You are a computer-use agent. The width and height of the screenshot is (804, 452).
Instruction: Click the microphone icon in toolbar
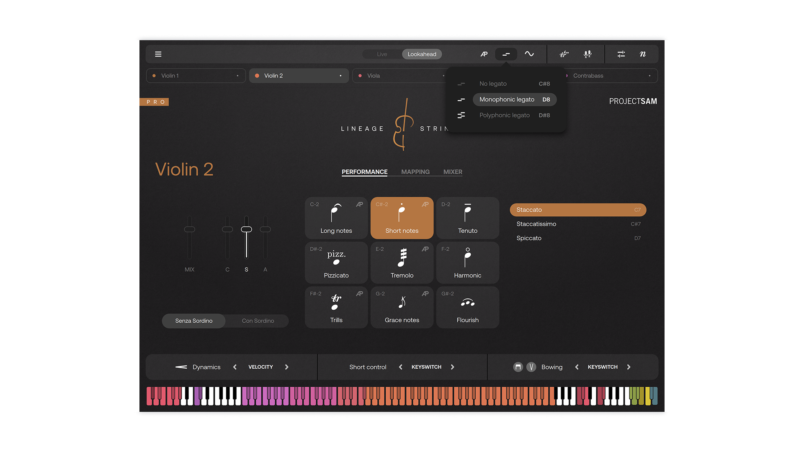588,54
